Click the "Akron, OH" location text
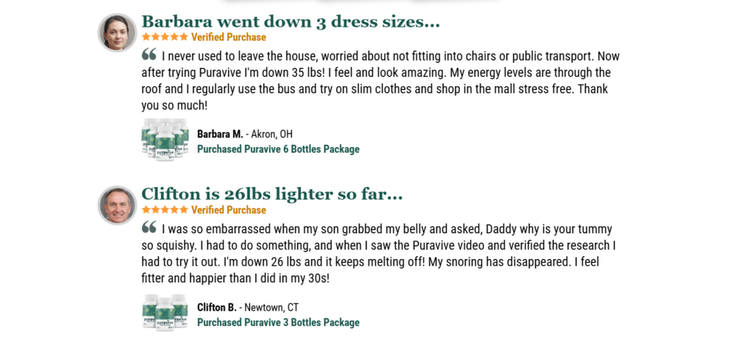The height and width of the screenshot is (349, 742). (x=272, y=134)
